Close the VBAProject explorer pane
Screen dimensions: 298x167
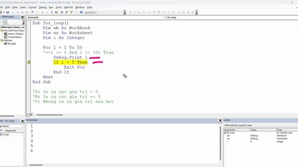22,17
